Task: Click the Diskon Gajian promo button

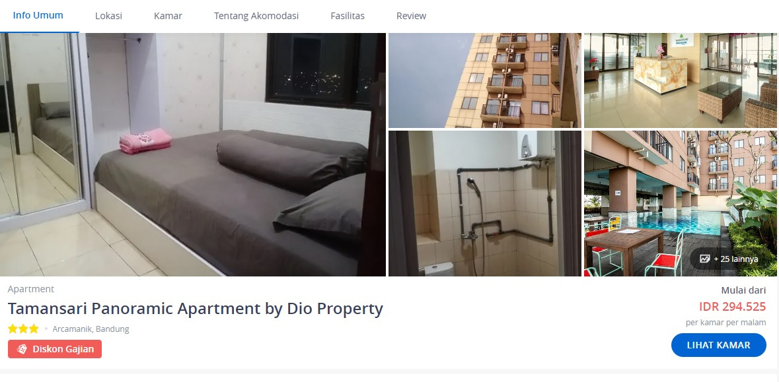Action: click(x=55, y=349)
